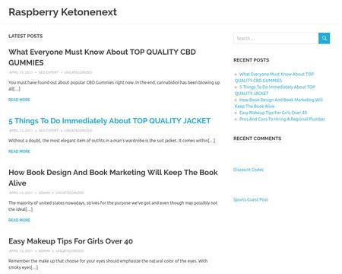
Task: Click Read More under the CBD Gummies excerpt
Action: (19, 100)
